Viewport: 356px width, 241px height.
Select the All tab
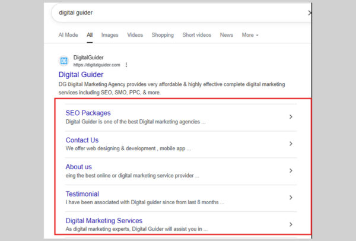[x=90, y=35]
